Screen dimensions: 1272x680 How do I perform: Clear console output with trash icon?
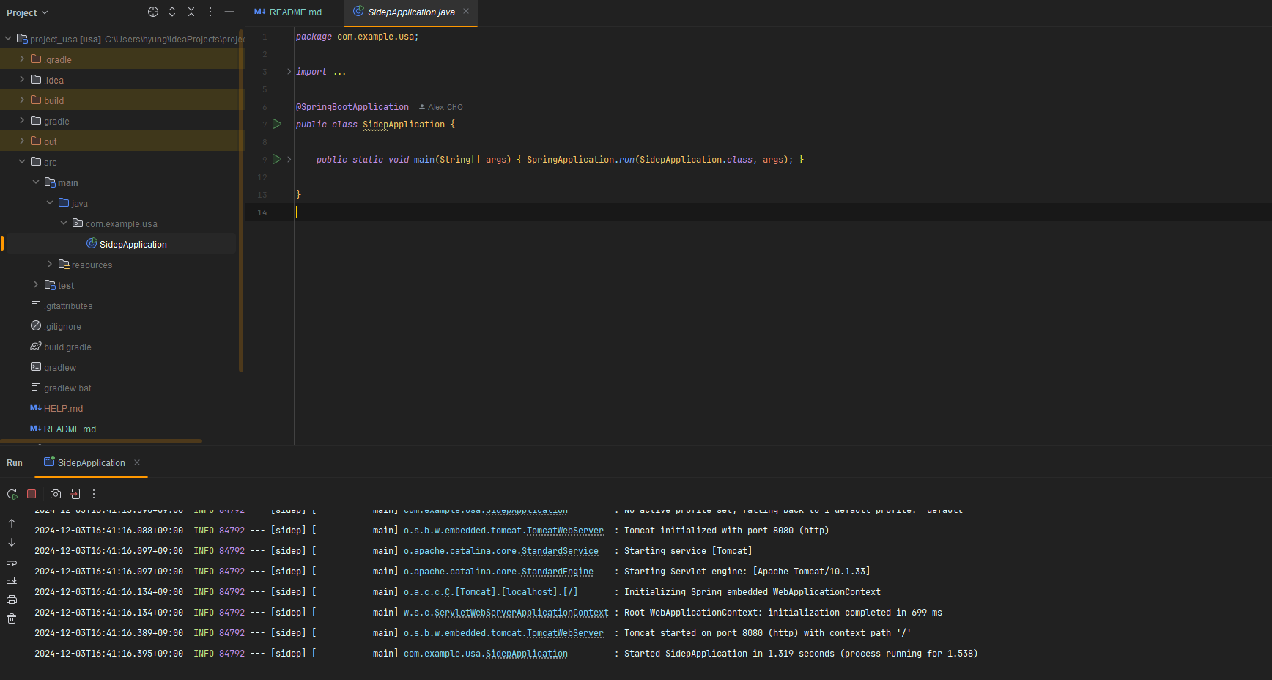pyautogui.click(x=12, y=618)
